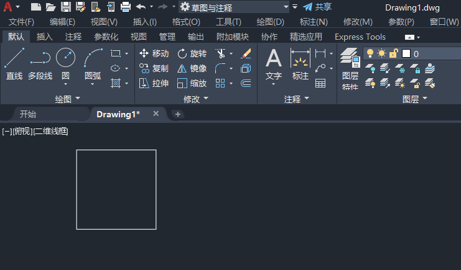461x270 pixels.
Task: Open workspace dropdown 草图与注释
Action: (234, 7)
